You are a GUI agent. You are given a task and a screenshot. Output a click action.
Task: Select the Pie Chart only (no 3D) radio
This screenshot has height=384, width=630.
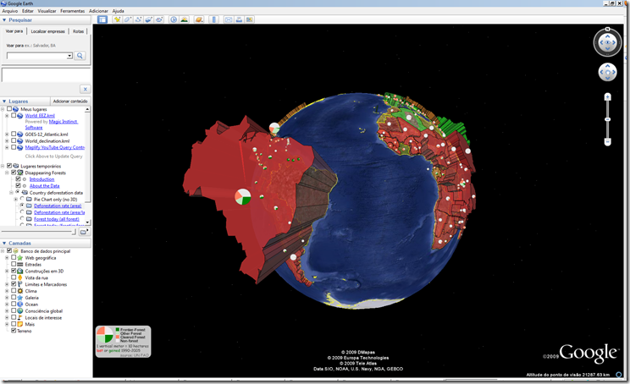click(22, 199)
